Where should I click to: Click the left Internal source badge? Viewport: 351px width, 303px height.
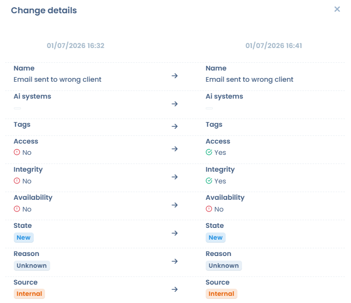click(x=29, y=294)
